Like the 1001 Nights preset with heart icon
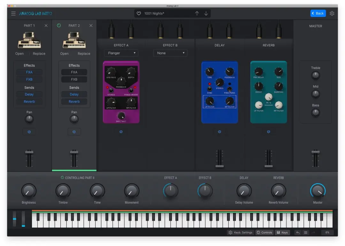 139,13
